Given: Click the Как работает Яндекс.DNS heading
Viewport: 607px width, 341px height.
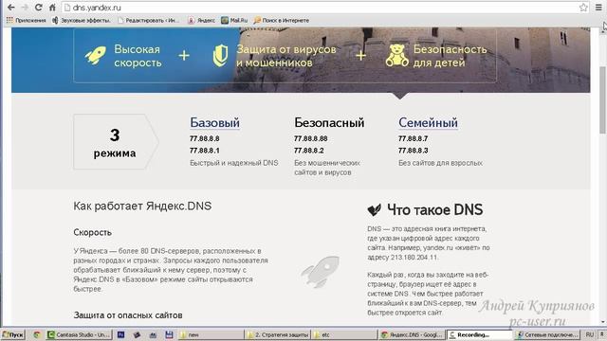Looking at the screenshot, I should (x=142, y=206).
